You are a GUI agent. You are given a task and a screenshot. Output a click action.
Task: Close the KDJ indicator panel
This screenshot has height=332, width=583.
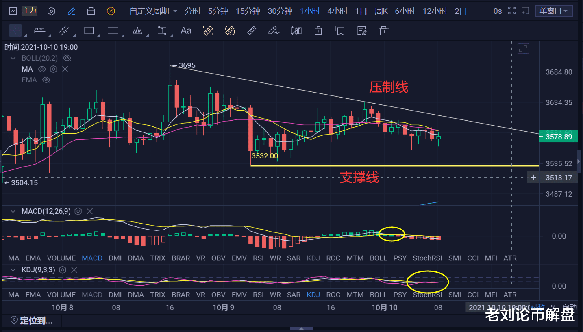click(74, 269)
